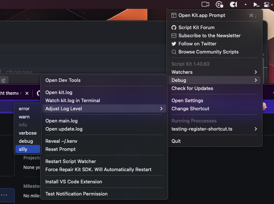Click the window icon beside Open Kit.app Prompt
The height and width of the screenshot is (204, 274).
[174, 15]
